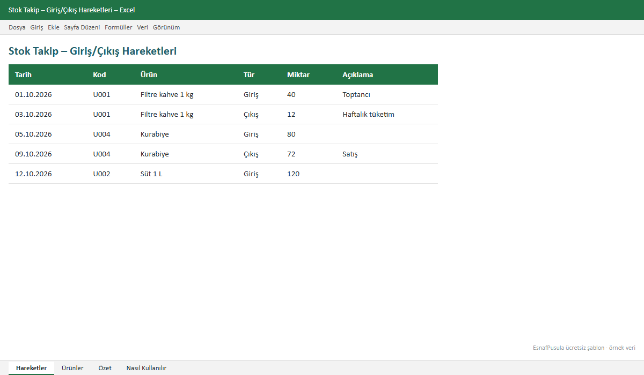
Task: Select the Çıkış cell in the 09.10.2026 row
Action: 259,154
